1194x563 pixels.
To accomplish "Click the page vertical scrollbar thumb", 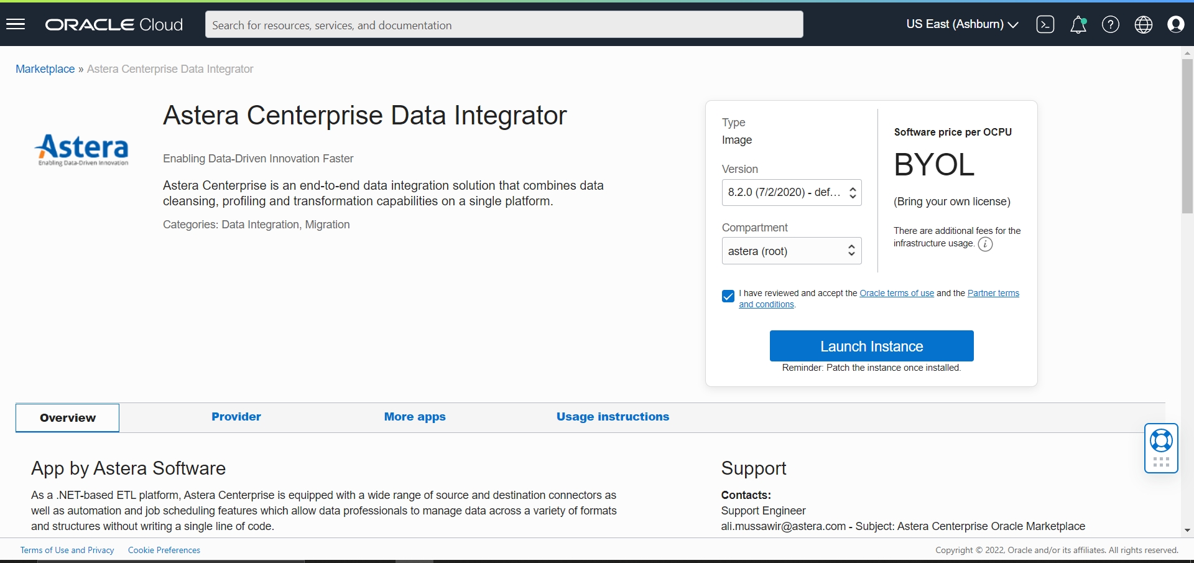I will [1187, 137].
